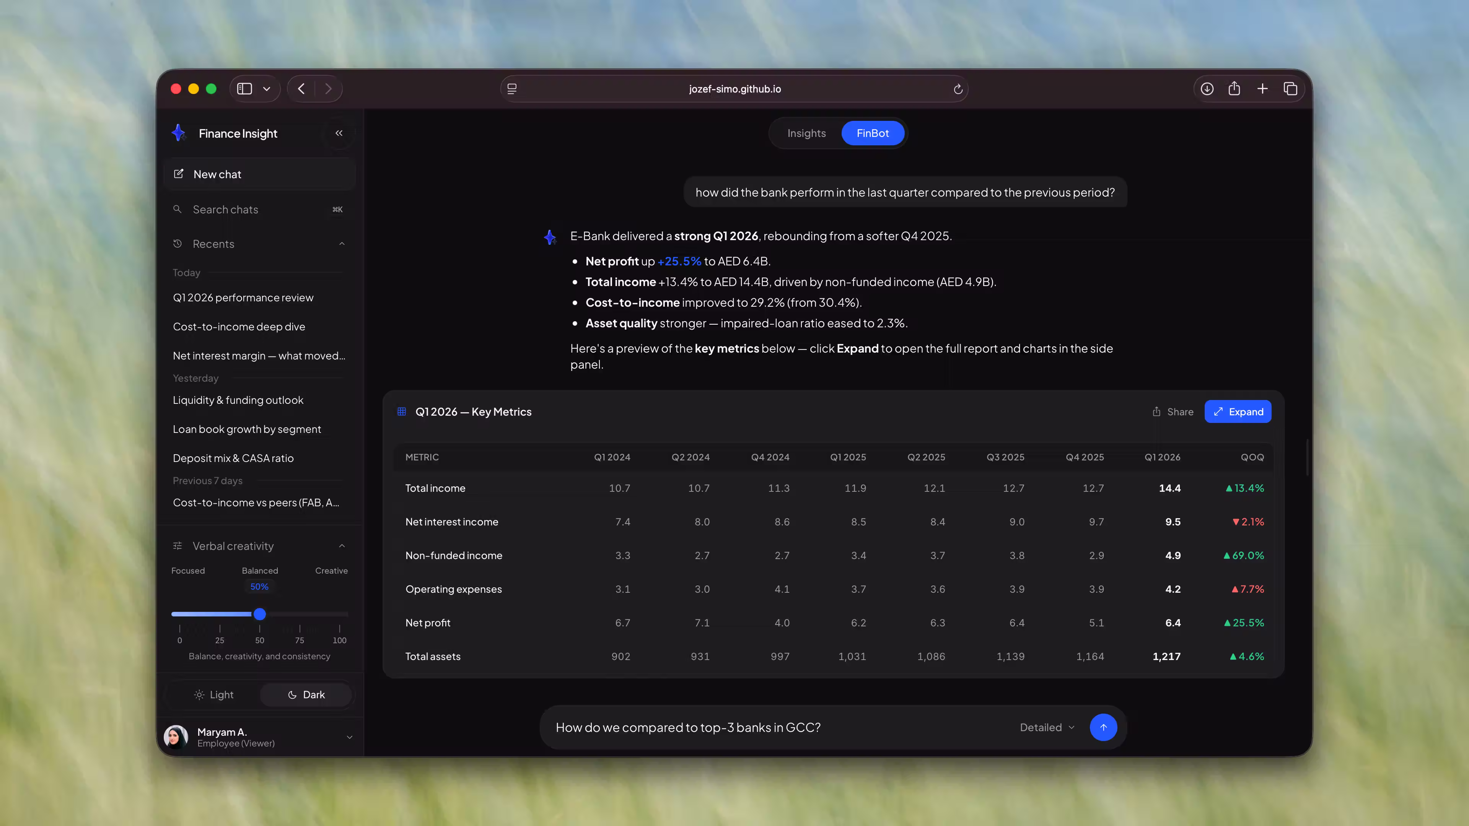1469x826 pixels.
Task: Click the Creative preset label
Action: (331, 571)
